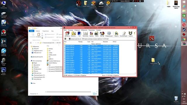Screen dimensions: 187x105
Task: Click the Файл tab in Explorer ribbon
Action: (x=32, y=31)
